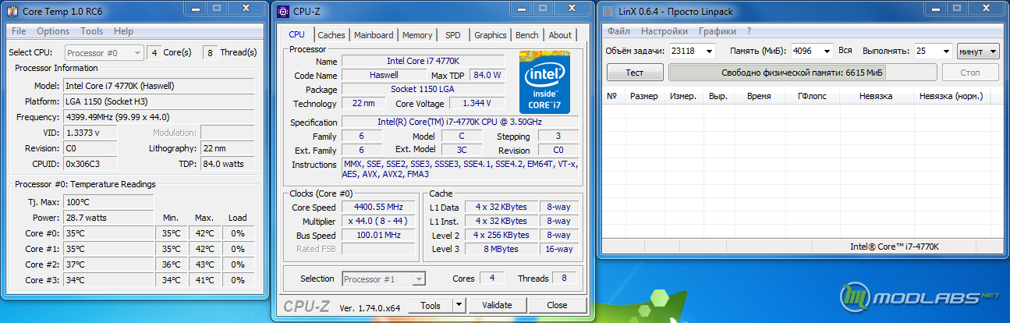
Task: Switch to the SPD tab in CPU-Z
Action: [x=453, y=35]
